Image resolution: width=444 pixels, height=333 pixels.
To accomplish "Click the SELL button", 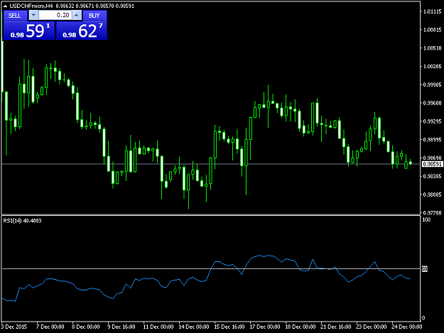I will (15, 16).
